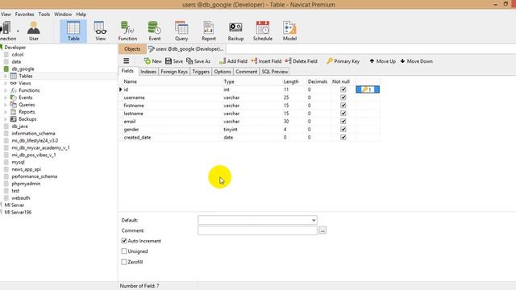This screenshot has height=290, width=516.
Task: Switch to the Comment tab
Action: click(246, 72)
